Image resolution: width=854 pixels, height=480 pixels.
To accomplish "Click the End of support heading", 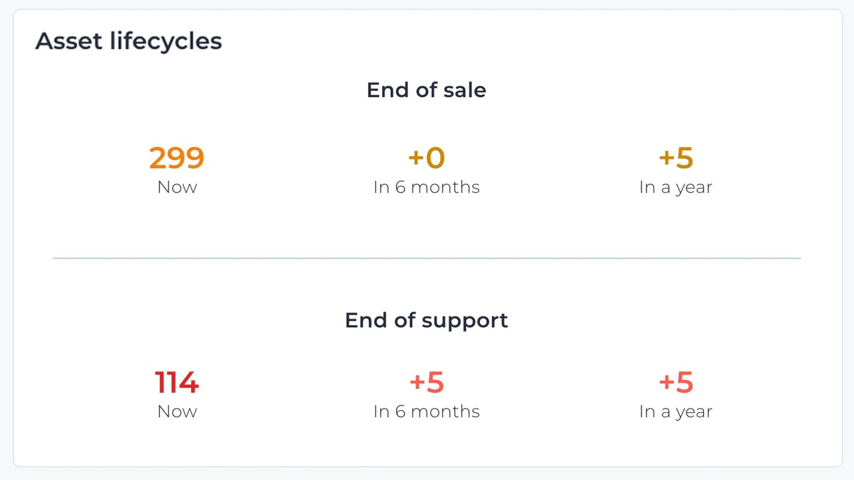I will click(x=426, y=320).
